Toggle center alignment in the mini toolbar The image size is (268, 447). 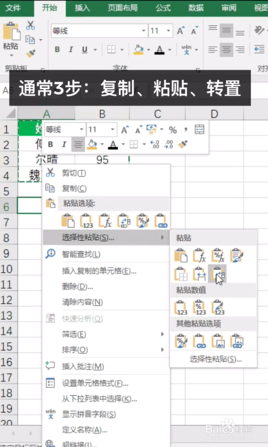point(78,144)
